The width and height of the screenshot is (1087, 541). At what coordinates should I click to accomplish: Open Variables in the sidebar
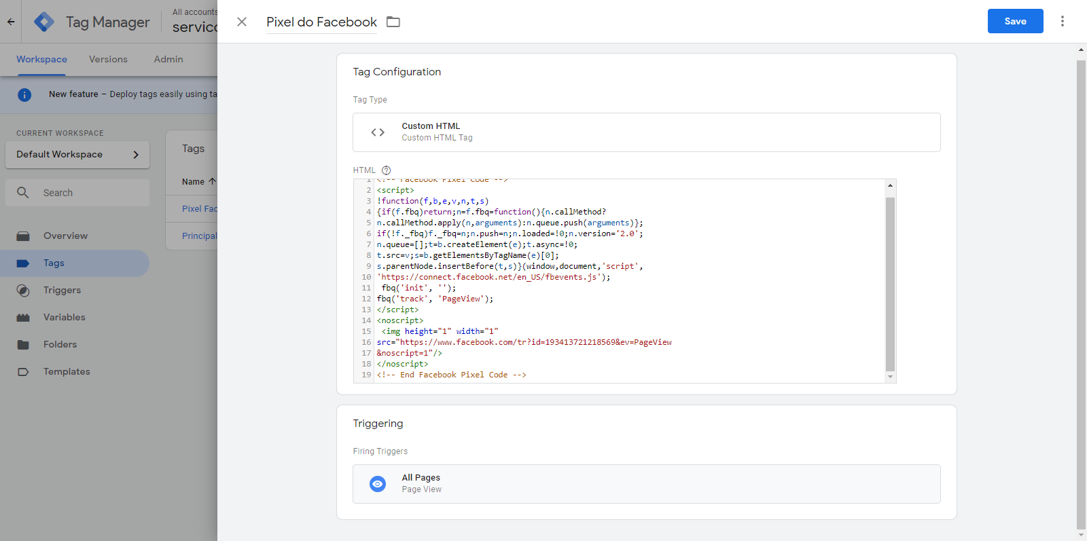point(64,317)
